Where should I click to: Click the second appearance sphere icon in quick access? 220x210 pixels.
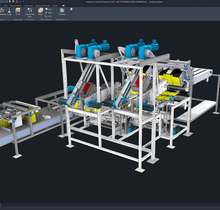coord(14,2)
